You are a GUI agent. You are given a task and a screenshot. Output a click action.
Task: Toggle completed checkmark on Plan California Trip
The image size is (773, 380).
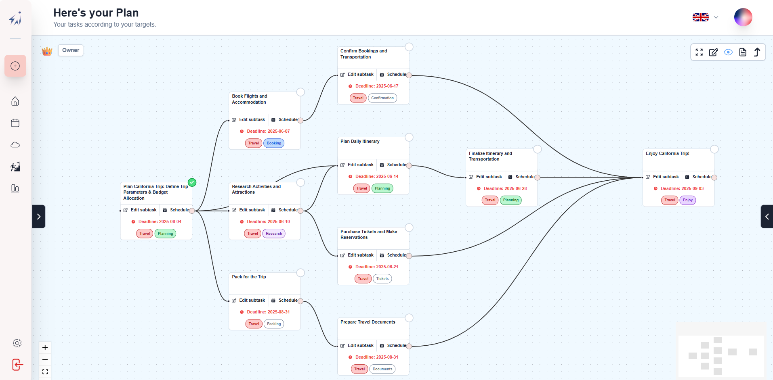pos(192,182)
